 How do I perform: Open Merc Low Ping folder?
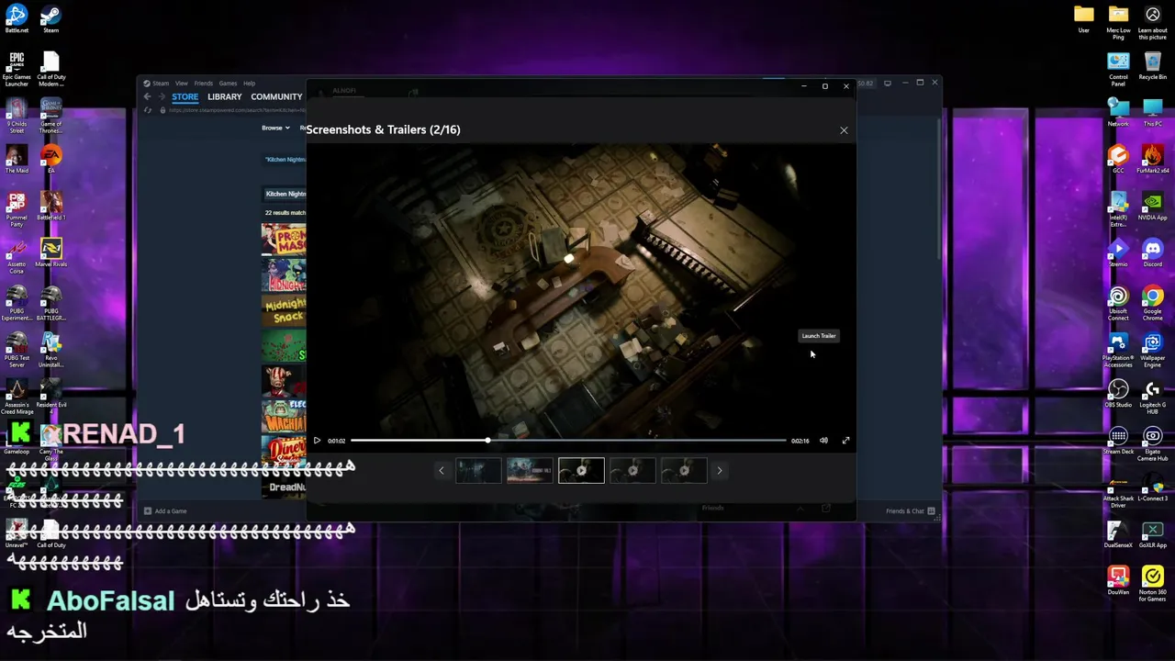(1118, 22)
